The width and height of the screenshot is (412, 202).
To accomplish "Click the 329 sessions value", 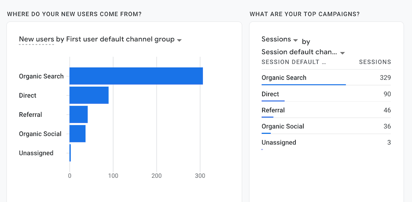I will click(x=385, y=78).
